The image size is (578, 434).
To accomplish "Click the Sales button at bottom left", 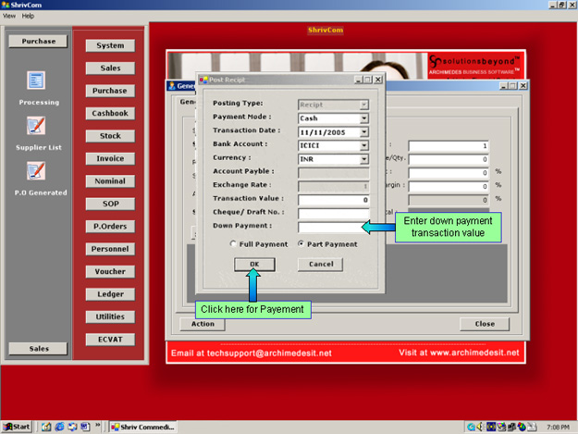I will coord(38,348).
